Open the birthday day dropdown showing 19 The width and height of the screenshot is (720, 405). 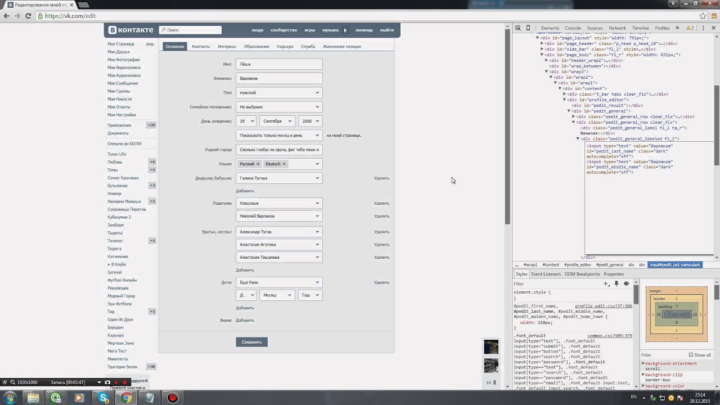pyautogui.click(x=246, y=121)
